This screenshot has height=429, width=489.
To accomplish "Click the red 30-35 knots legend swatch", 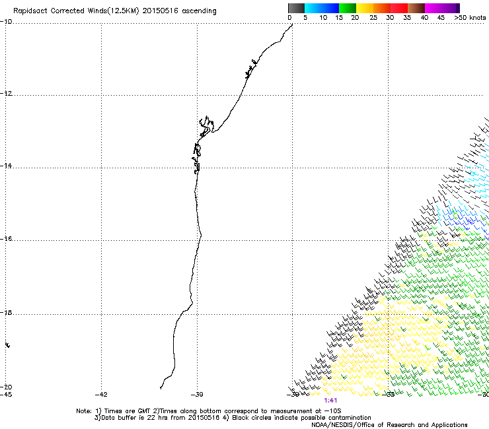I will 399,8.
